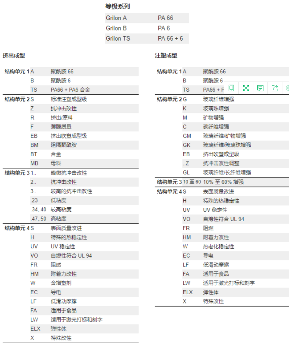Click the share export arrow icon
Viewport: 289px width, 348px height.
coord(275,88)
